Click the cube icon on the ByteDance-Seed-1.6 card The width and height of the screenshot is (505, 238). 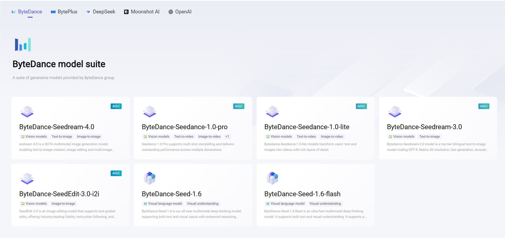point(150,178)
